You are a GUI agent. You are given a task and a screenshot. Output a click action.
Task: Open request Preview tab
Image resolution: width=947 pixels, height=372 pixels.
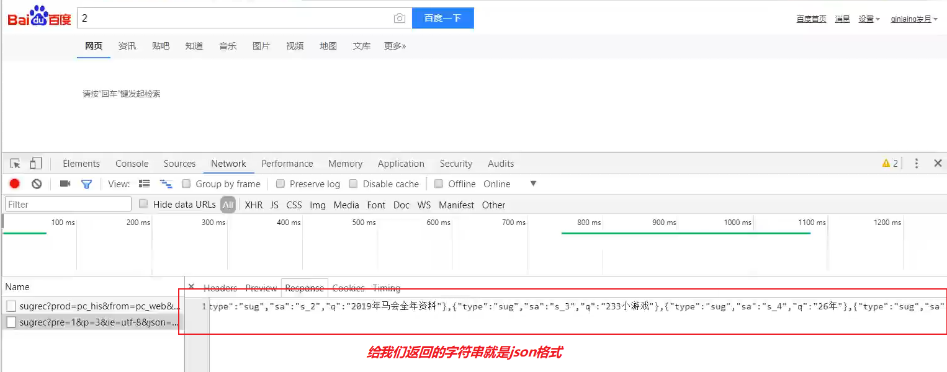pos(261,288)
